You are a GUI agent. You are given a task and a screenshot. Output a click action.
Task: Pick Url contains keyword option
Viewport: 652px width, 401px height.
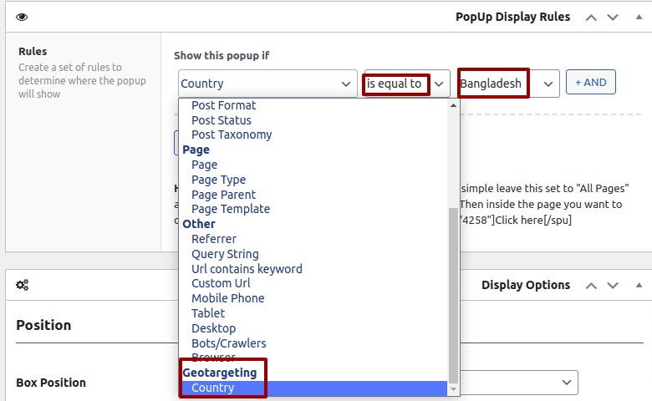click(x=247, y=269)
